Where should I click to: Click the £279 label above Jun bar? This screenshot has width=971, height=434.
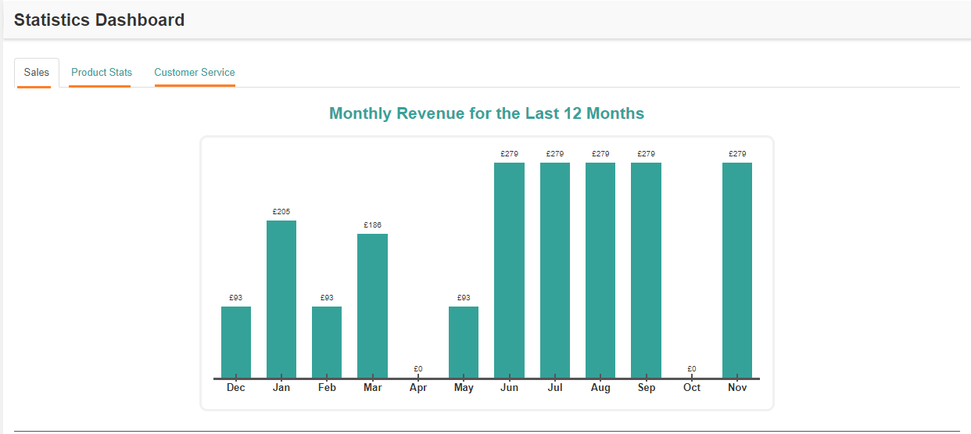tap(509, 154)
